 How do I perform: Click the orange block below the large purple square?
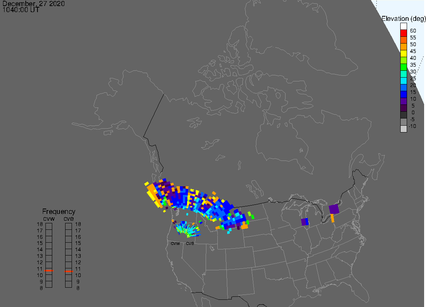coord(332,218)
